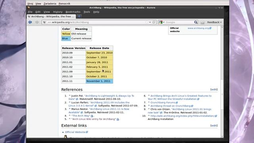The height and width of the screenshot is (143, 254).
Task: Click the October 7, 2010 date cell
Action: (99, 57)
